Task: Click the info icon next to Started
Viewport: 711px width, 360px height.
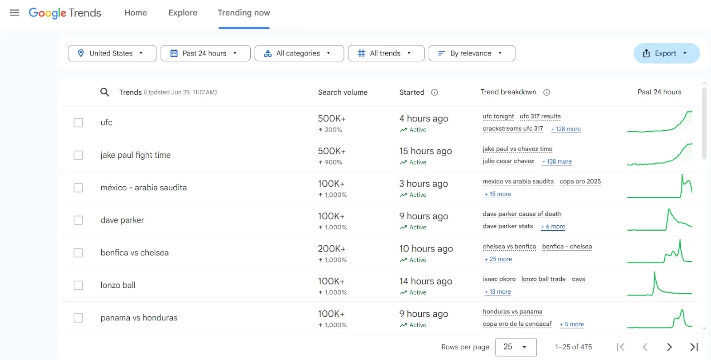Action: click(x=435, y=92)
